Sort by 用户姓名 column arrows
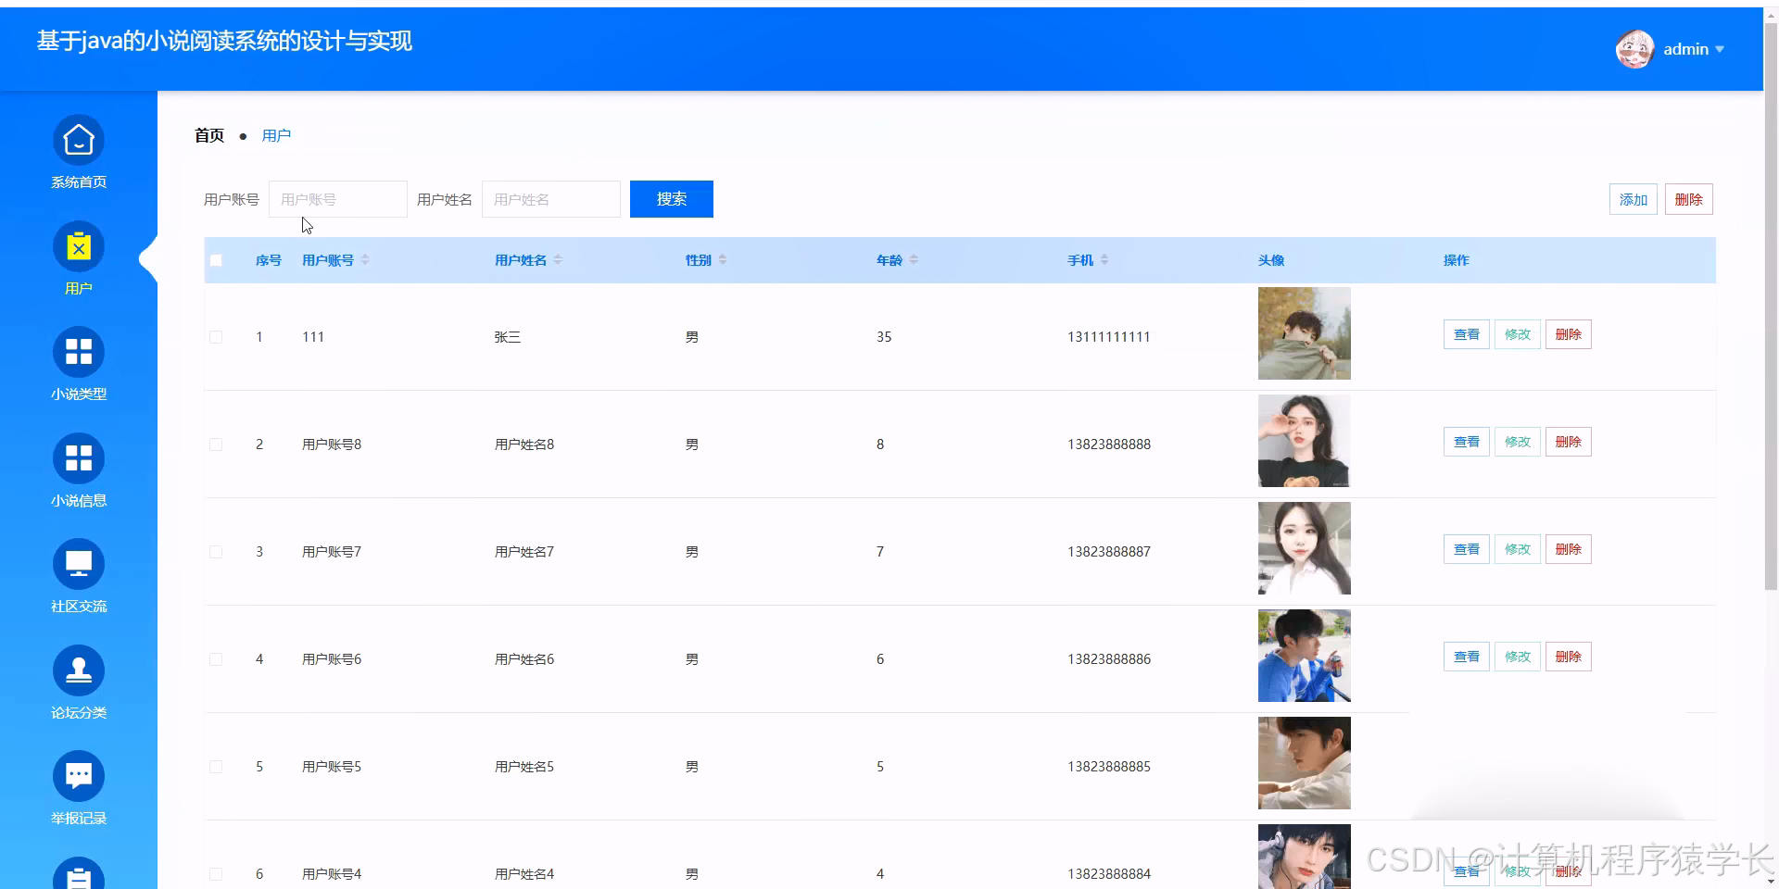Viewport: 1779px width, 889px height. (x=558, y=260)
